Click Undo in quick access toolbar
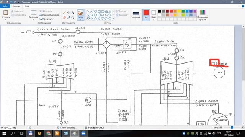The height and width of the screenshot is (137, 245). point(11,2)
